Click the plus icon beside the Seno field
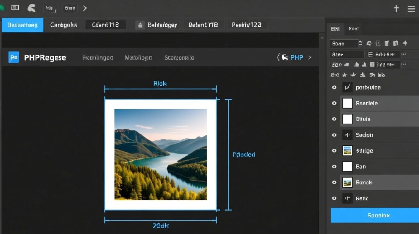419x234 pixels. 405,43
